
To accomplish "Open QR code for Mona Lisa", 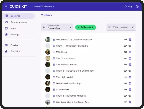I will 130,52.
